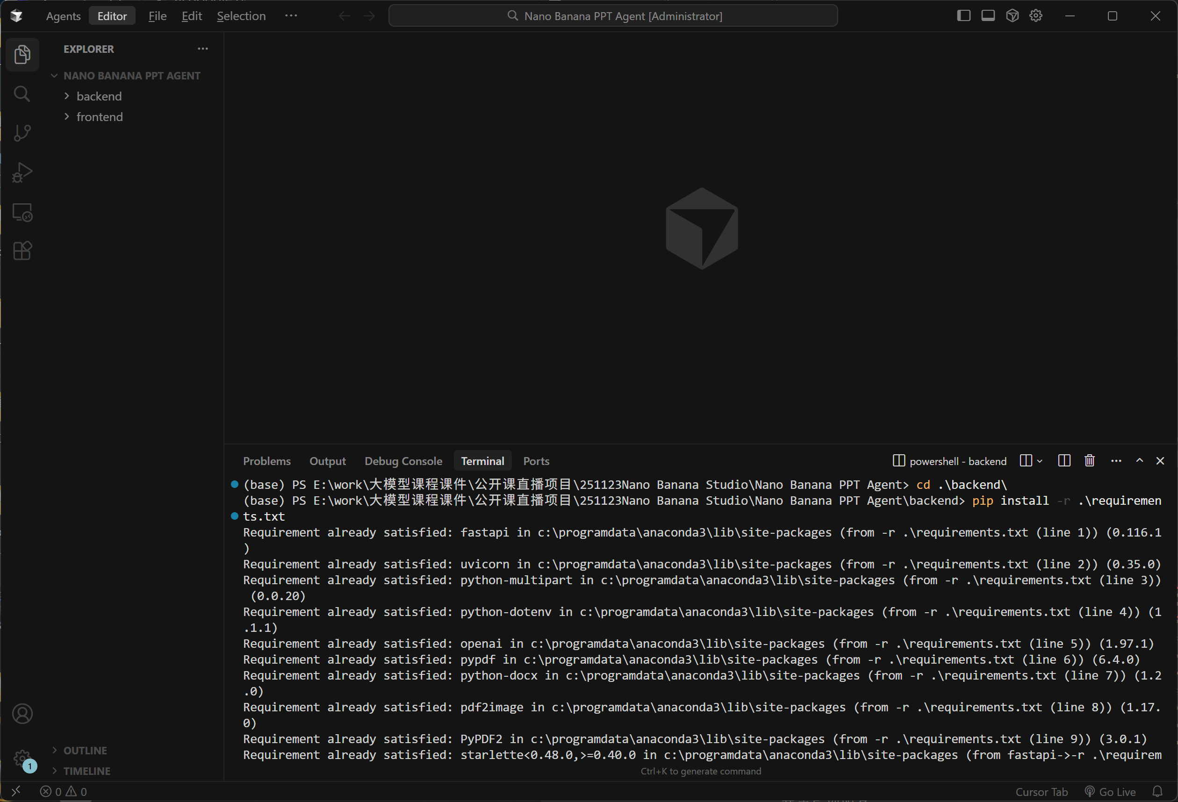Open notifications bell
1178x802 pixels.
point(1157,791)
